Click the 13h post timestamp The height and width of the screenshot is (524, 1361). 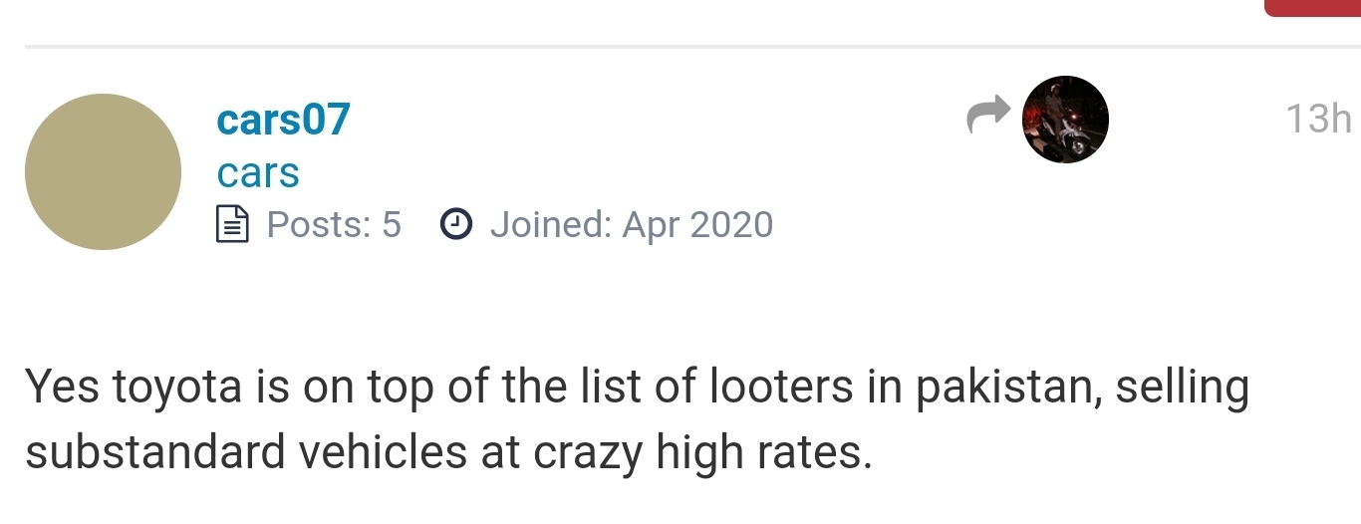pos(1319,120)
